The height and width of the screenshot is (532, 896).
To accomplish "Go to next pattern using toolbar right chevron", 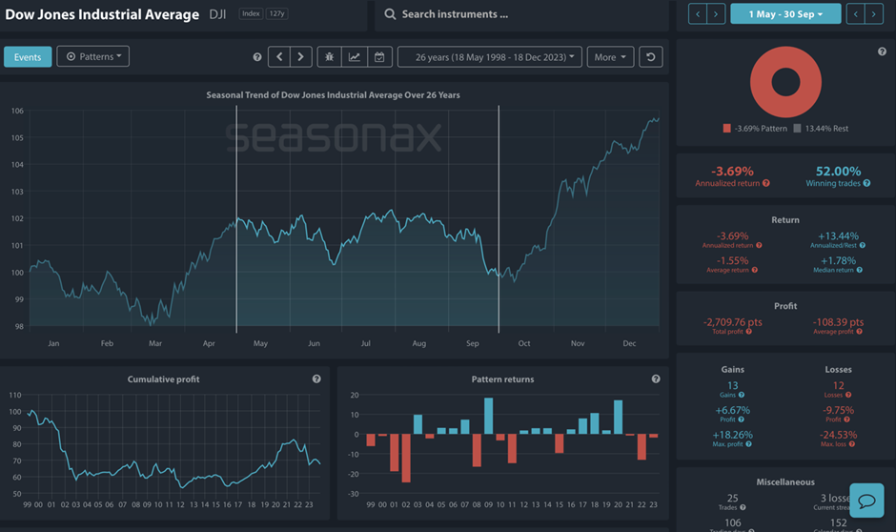I will click(300, 56).
